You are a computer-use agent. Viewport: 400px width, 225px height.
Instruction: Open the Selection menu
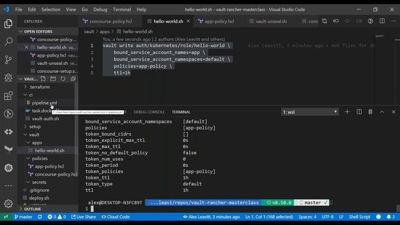(51, 9)
